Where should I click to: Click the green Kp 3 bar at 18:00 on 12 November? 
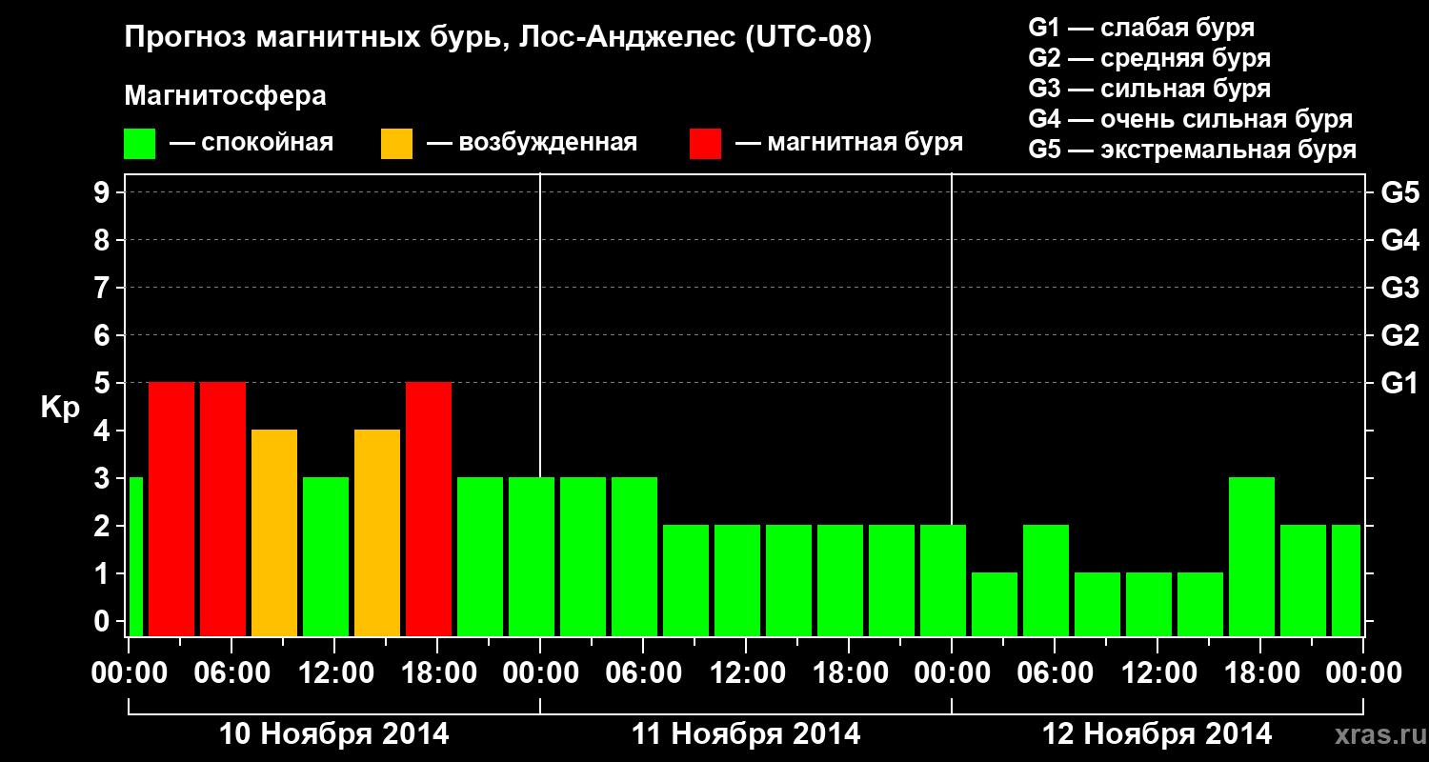coord(1252,556)
